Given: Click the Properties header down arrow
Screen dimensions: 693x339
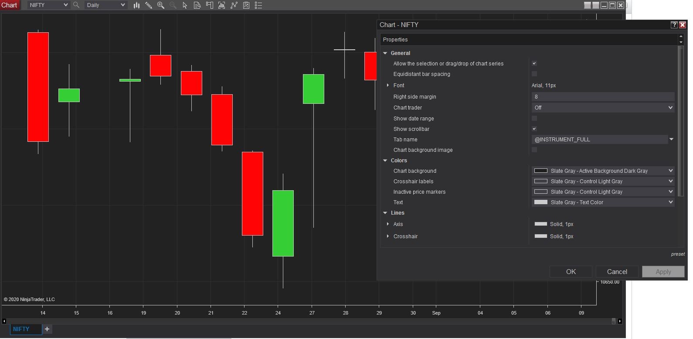Looking at the screenshot, I should pos(681,42).
